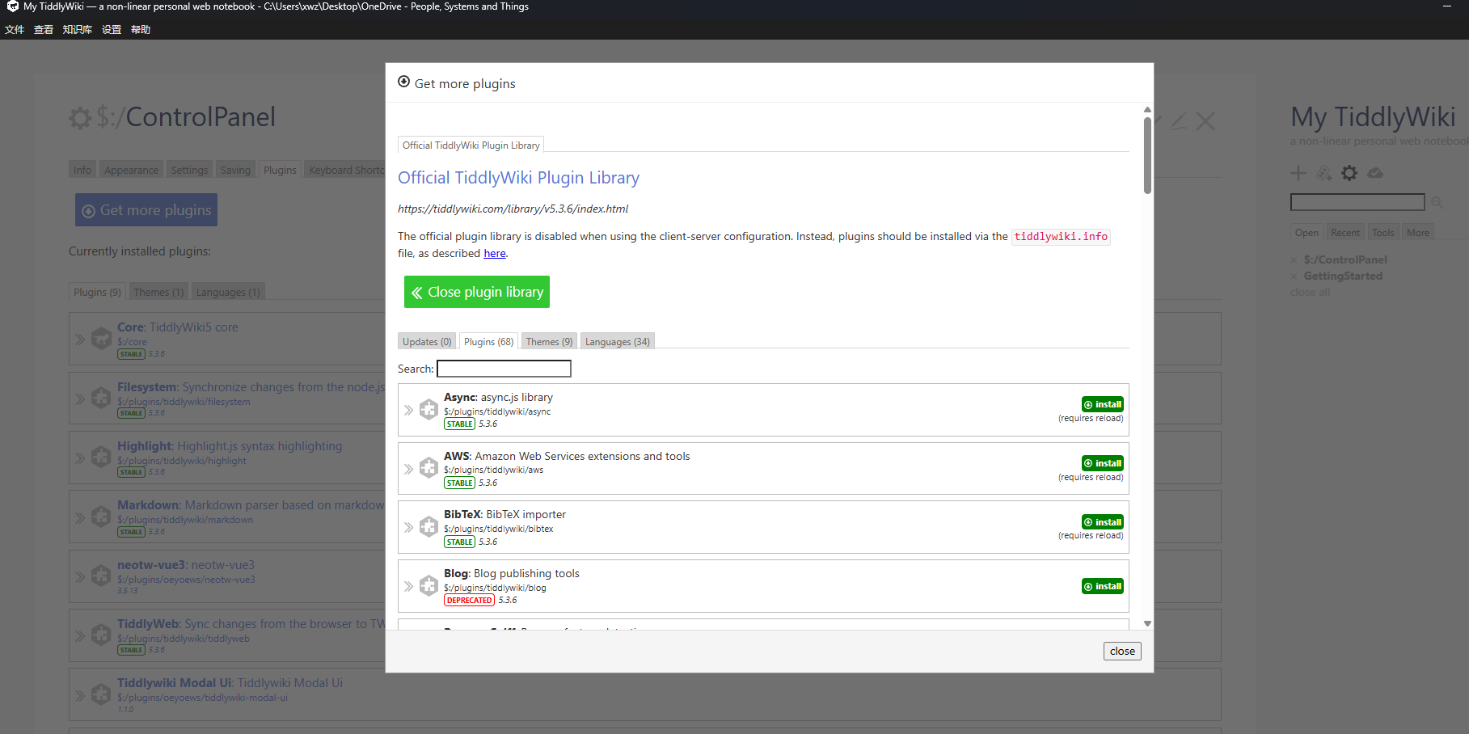Expand the BibTeX plugin details

tap(408, 527)
